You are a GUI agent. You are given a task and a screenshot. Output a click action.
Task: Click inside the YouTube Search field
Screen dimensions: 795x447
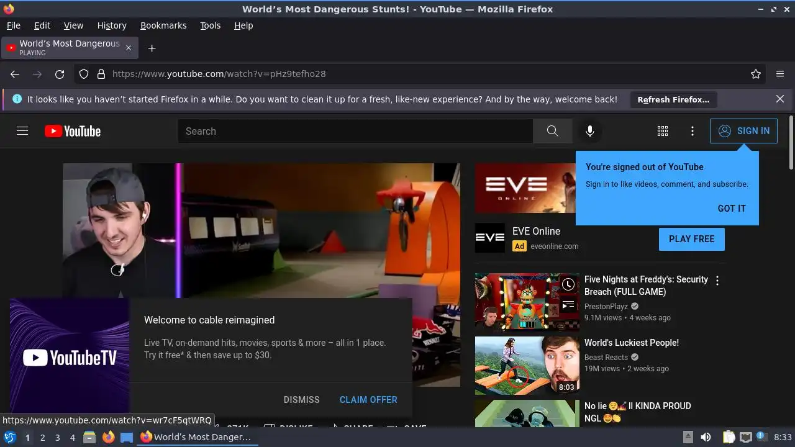point(355,131)
